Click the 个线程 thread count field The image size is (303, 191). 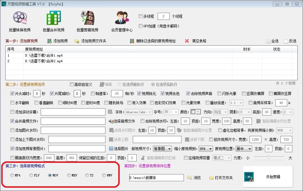pos(163,16)
